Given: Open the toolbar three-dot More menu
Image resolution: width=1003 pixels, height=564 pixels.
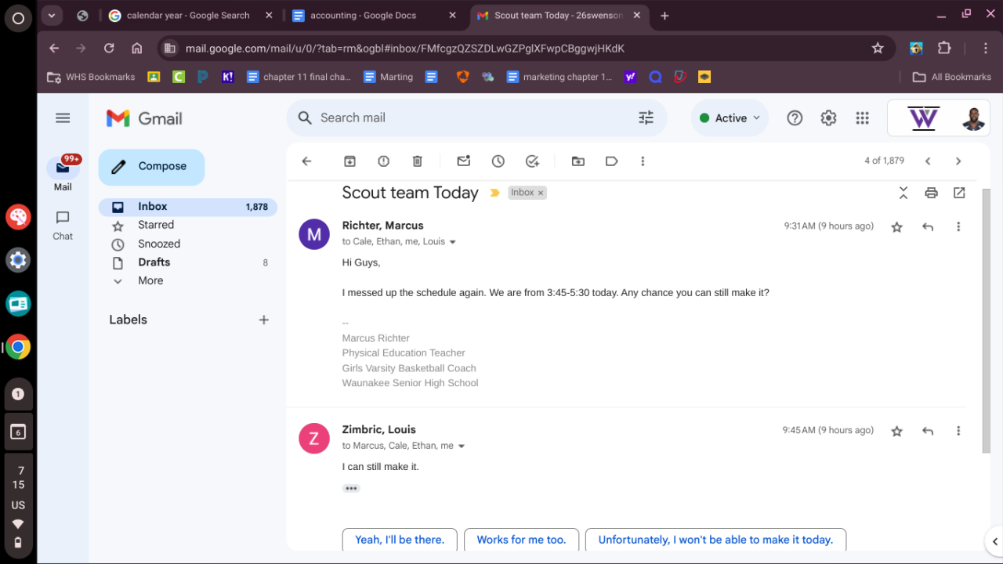Looking at the screenshot, I should point(643,161).
